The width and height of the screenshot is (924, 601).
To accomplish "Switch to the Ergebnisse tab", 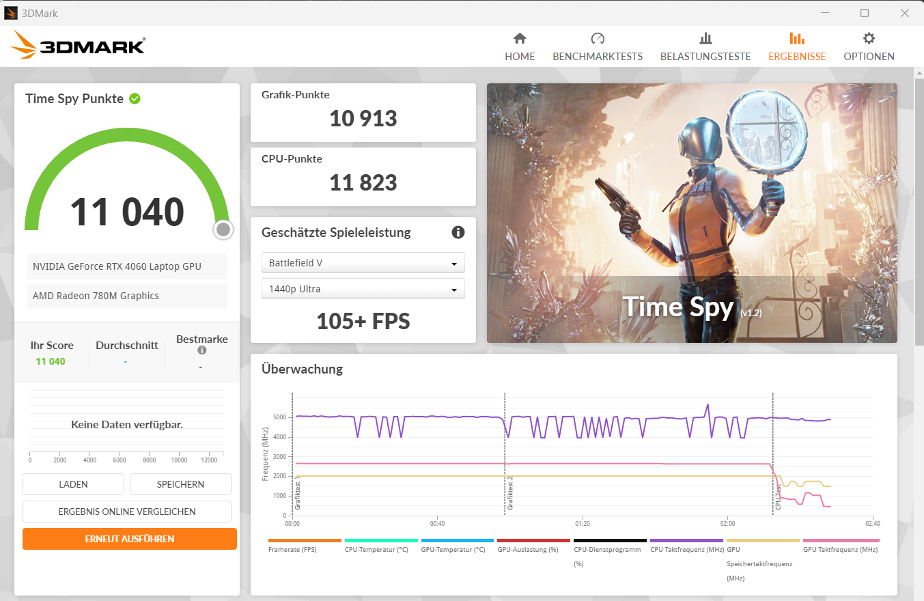I will point(797,46).
